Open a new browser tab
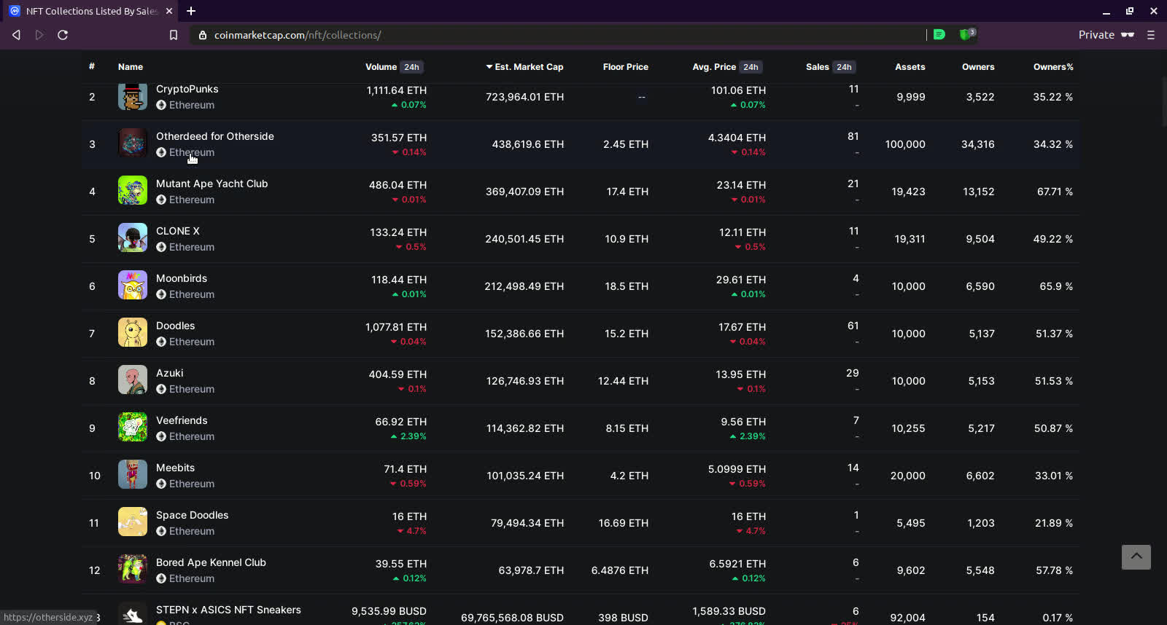Screen dimensions: 1167x625 (191, 11)
